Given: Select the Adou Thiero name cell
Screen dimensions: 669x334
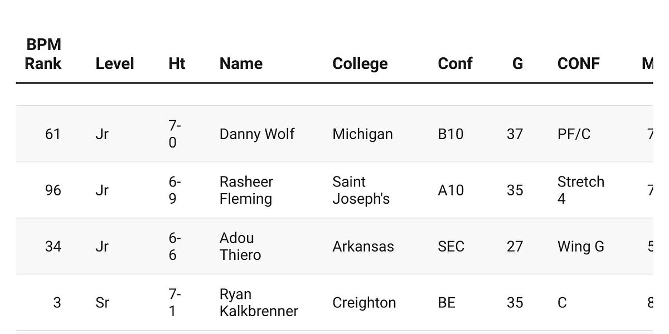Looking at the screenshot, I should coord(240,246).
